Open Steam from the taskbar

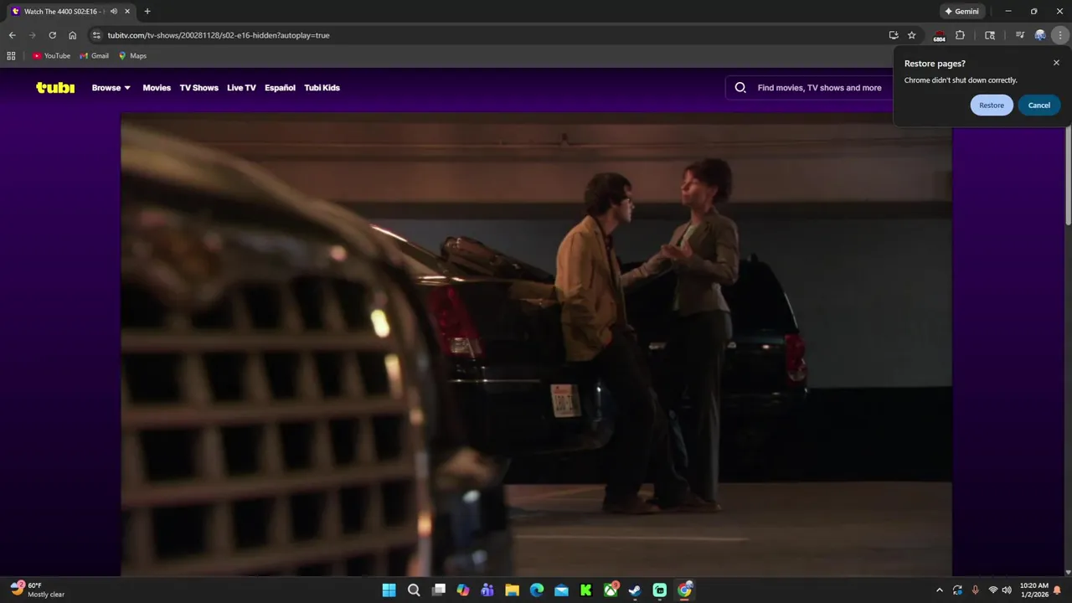[635, 590]
